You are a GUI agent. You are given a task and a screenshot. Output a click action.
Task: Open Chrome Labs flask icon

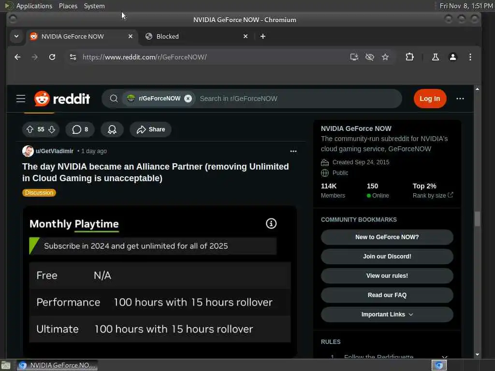436,57
